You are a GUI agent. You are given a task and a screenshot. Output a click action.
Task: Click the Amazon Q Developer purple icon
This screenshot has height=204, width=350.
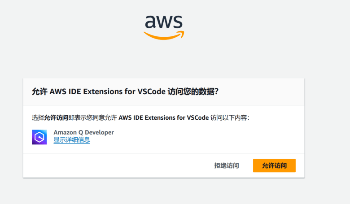click(x=39, y=137)
